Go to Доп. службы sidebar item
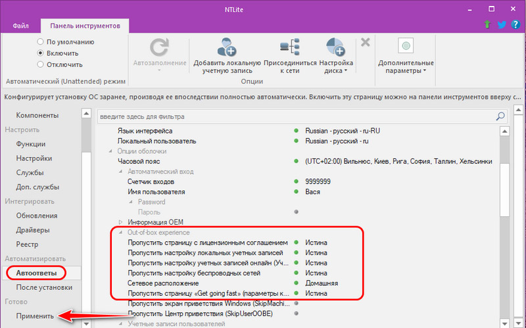Viewport: 526px width, 328px height. click(x=37, y=187)
